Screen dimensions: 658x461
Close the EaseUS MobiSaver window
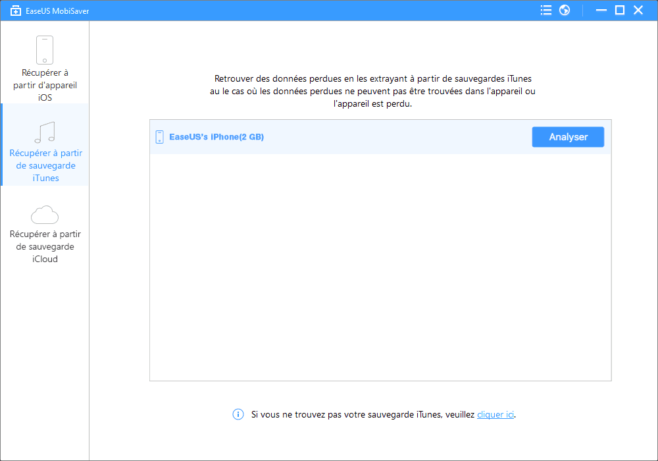point(638,10)
